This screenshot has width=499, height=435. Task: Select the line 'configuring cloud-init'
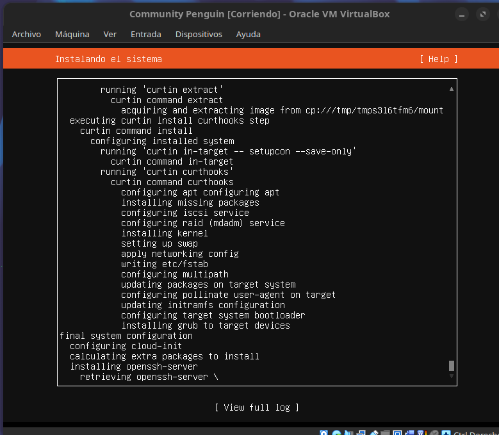point(126,346)
